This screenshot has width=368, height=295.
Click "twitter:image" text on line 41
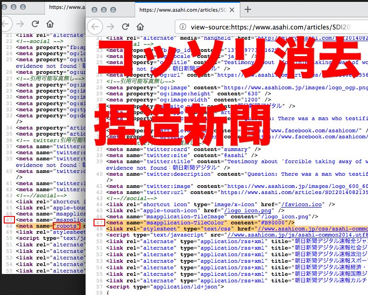[168, 186]
